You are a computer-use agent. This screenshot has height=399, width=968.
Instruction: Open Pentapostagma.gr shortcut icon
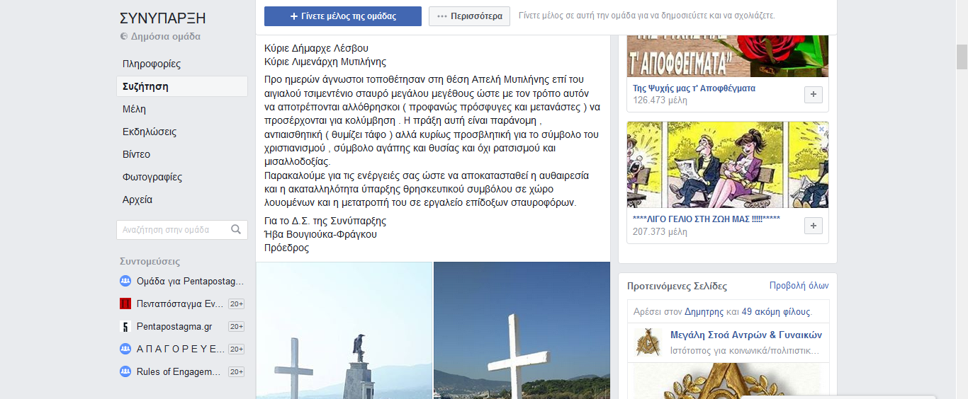[125, 326]
